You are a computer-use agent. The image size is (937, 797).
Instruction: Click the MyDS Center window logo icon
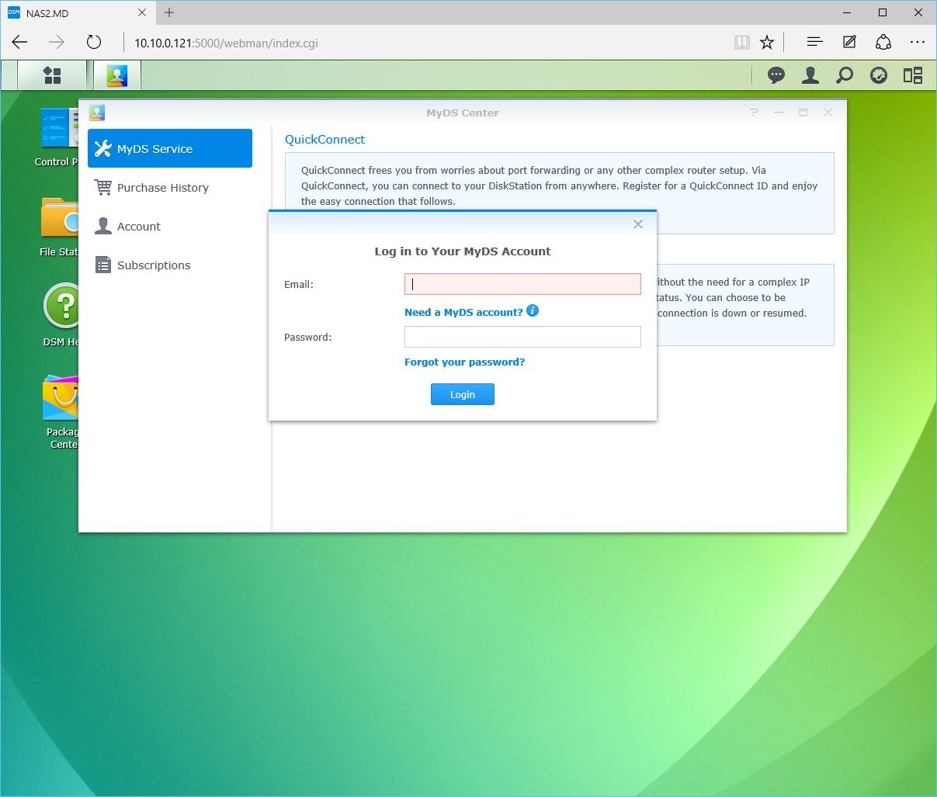tap(97, 113)
